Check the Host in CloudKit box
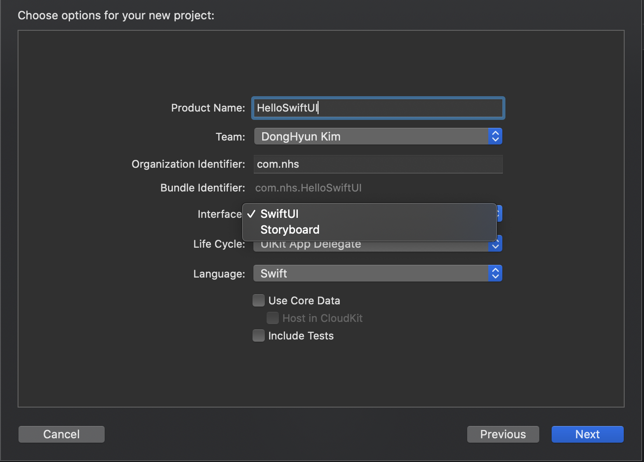This screenshot has height=462, width=644. 273,318
